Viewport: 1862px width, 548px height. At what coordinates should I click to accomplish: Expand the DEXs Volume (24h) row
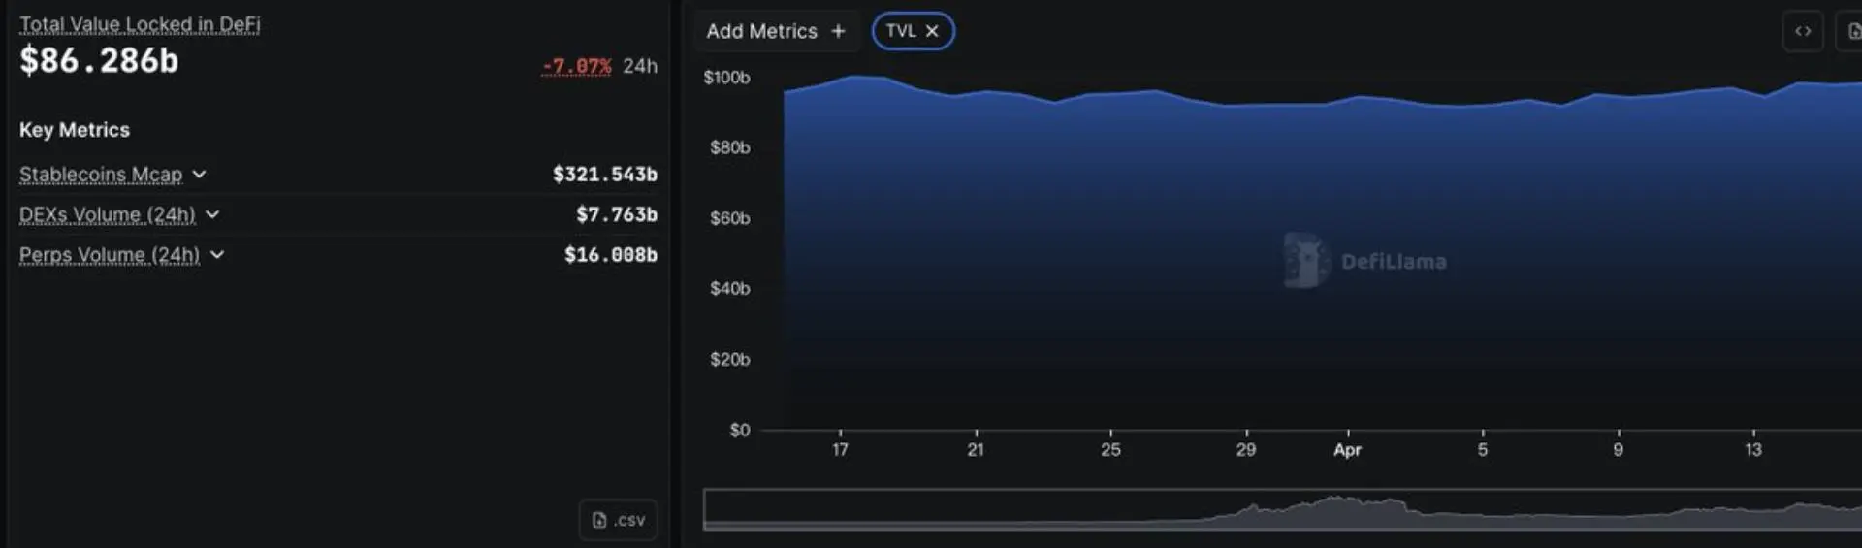coord(212,214)
